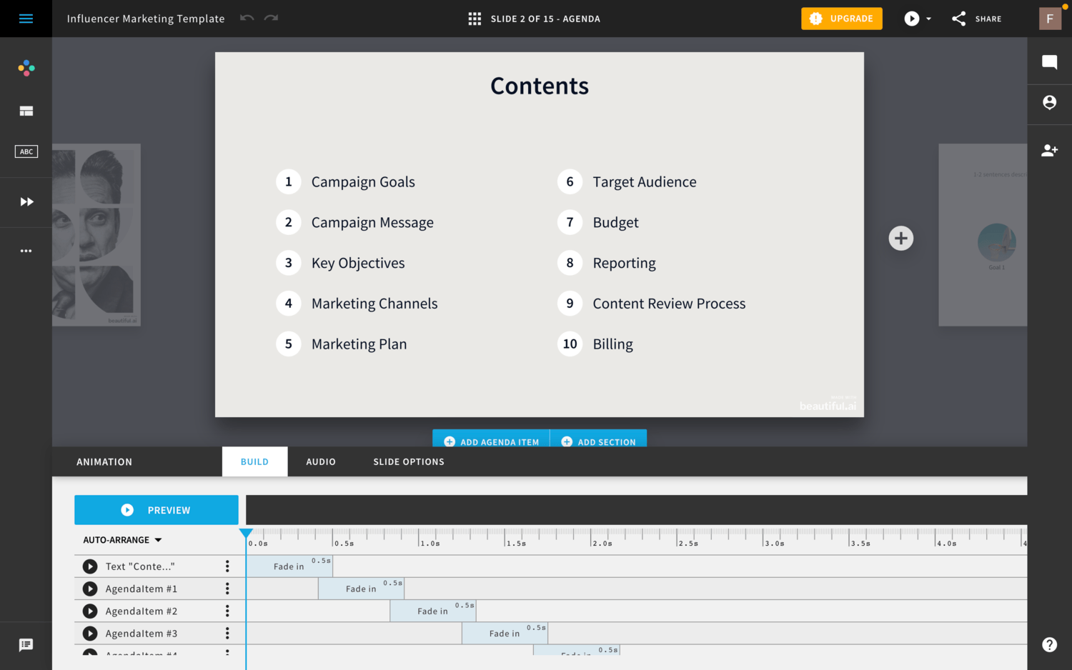Click Add Agenda Item button
The height and width of the screenshot is (670, 1072).
[x=491, y=441]
